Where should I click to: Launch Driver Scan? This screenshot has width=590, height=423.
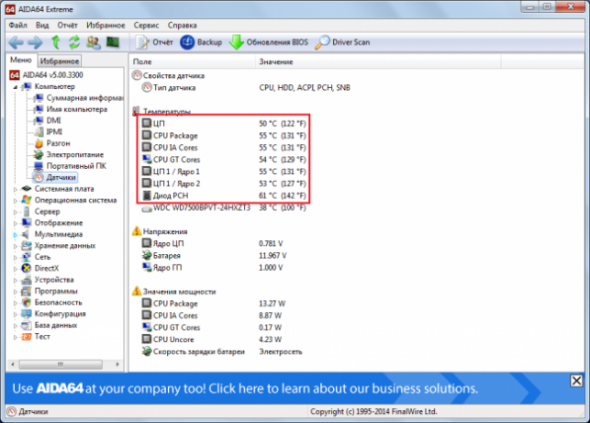(x=342, y=42)
